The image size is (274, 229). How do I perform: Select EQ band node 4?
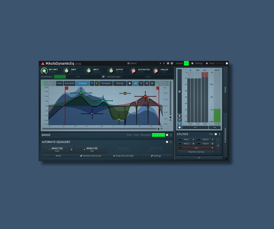pos(81,93)
